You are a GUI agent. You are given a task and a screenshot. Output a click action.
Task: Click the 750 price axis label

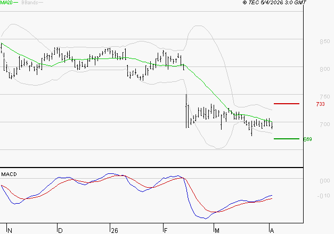click(324, 97)
